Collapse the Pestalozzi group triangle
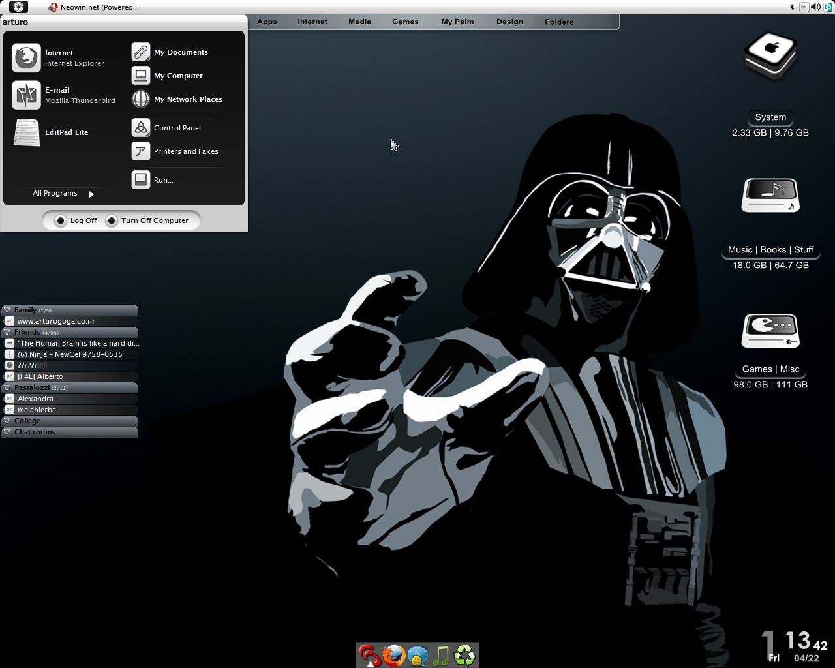Image resolution: width=835 pixels, height=668 pixels. coord(7,387)
